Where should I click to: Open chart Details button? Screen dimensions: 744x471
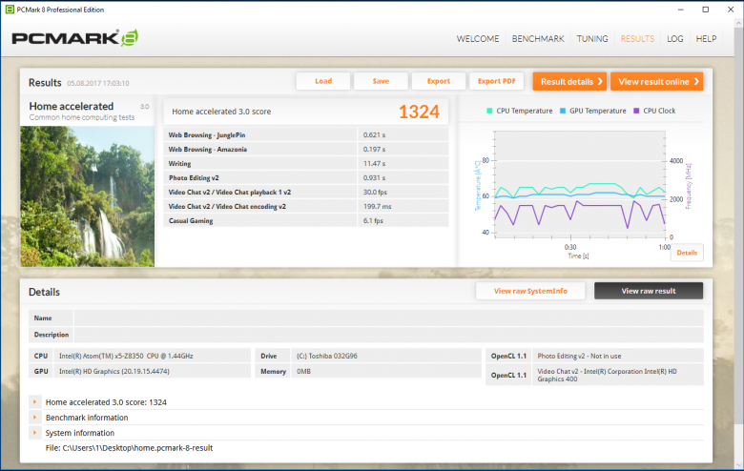pyautogui.click(x=687, y=253)
